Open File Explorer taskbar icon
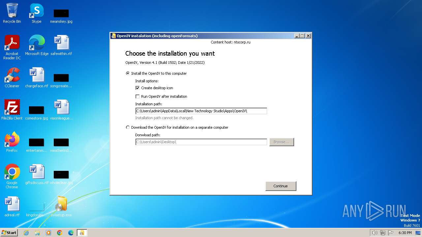Image resolution: width=422 pixels, height=237 pixels. point(37,233)
